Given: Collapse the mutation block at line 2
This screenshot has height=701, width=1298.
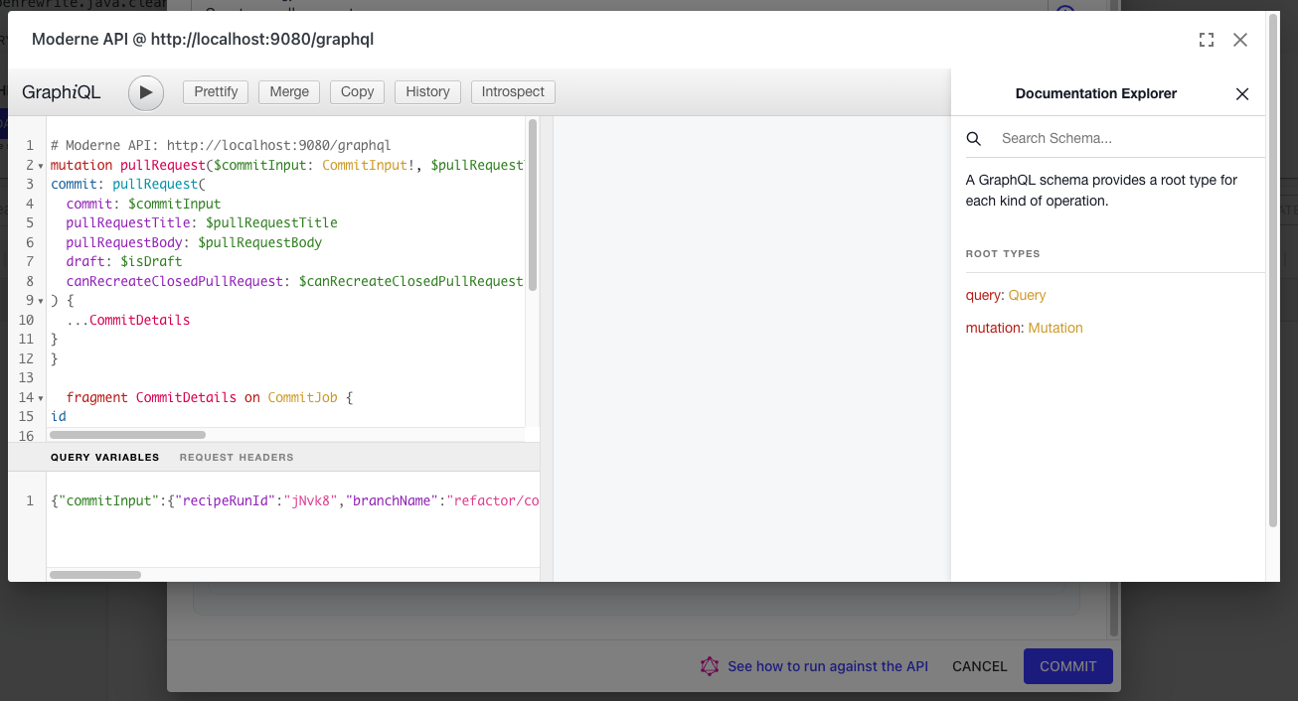Looking at the screenshot, I should 41,165.
